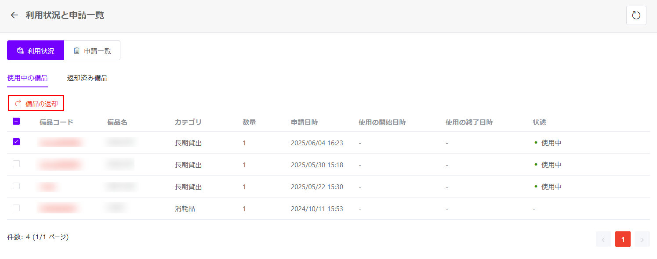Screen dimensions: 657x259
Task: Click the 消耗品 category cell
Action: click(x=185, y=209)
